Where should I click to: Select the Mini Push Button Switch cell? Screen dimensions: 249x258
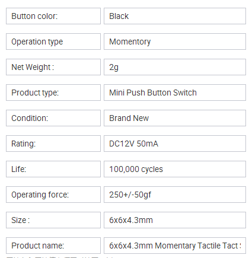pyautogui.click(x=175, y=93)
